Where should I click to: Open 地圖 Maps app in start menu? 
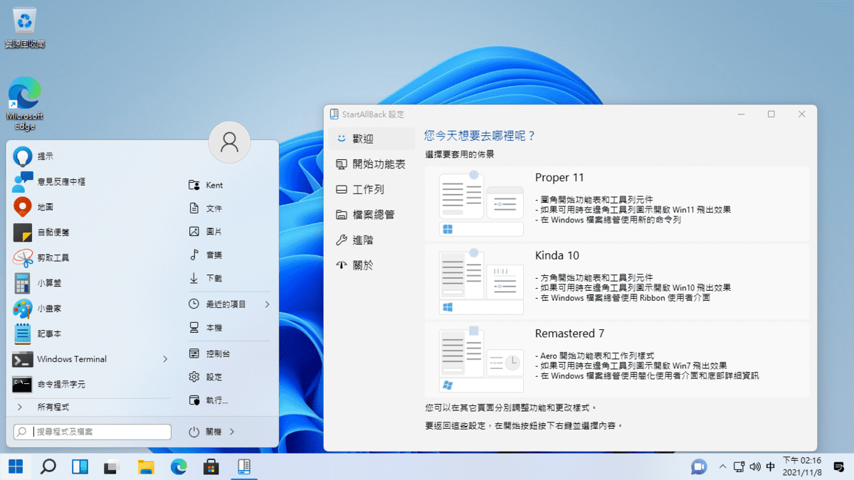[x=23, y=207]
